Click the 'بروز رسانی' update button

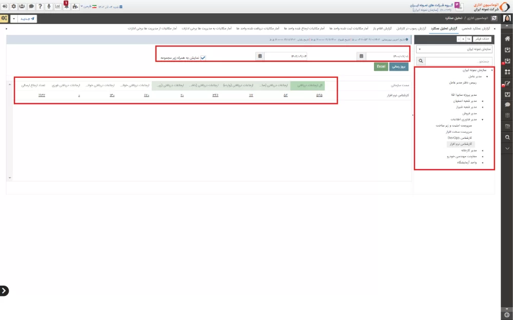(399, 67)
